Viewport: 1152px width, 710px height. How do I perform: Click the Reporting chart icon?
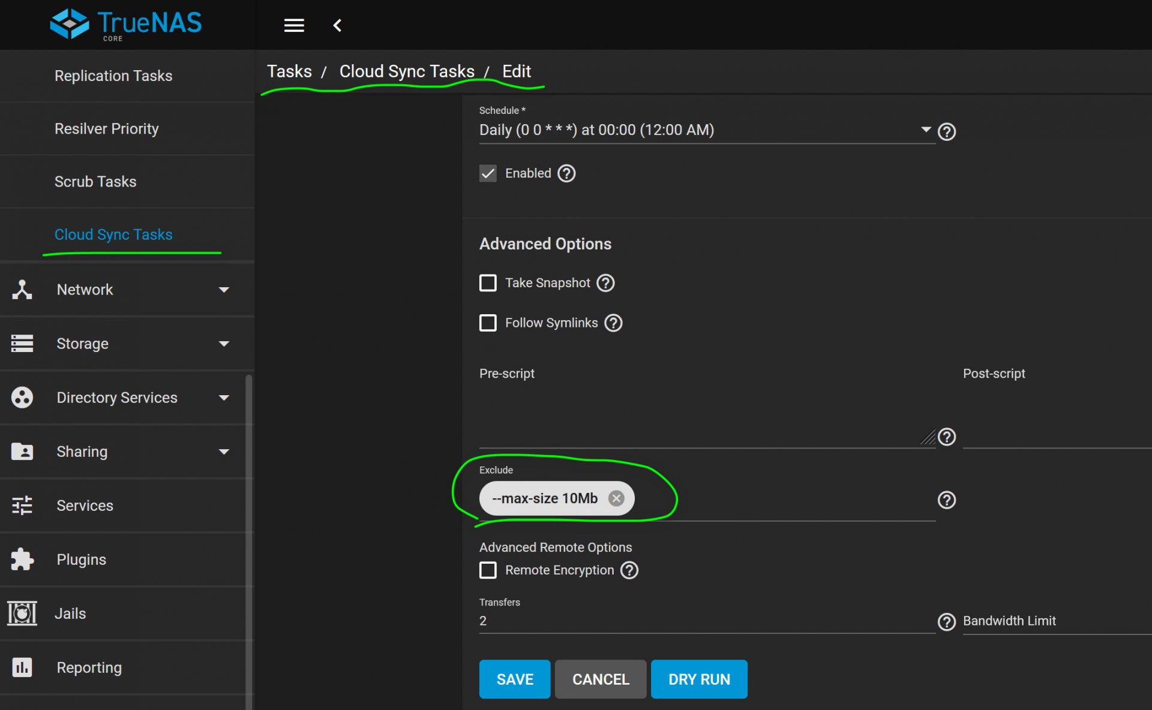pos(22,667)
